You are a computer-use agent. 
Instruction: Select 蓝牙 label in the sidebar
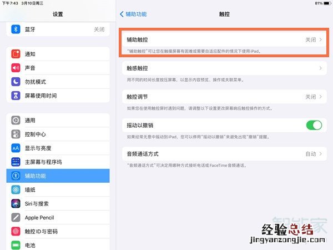(x=30, y=29)
